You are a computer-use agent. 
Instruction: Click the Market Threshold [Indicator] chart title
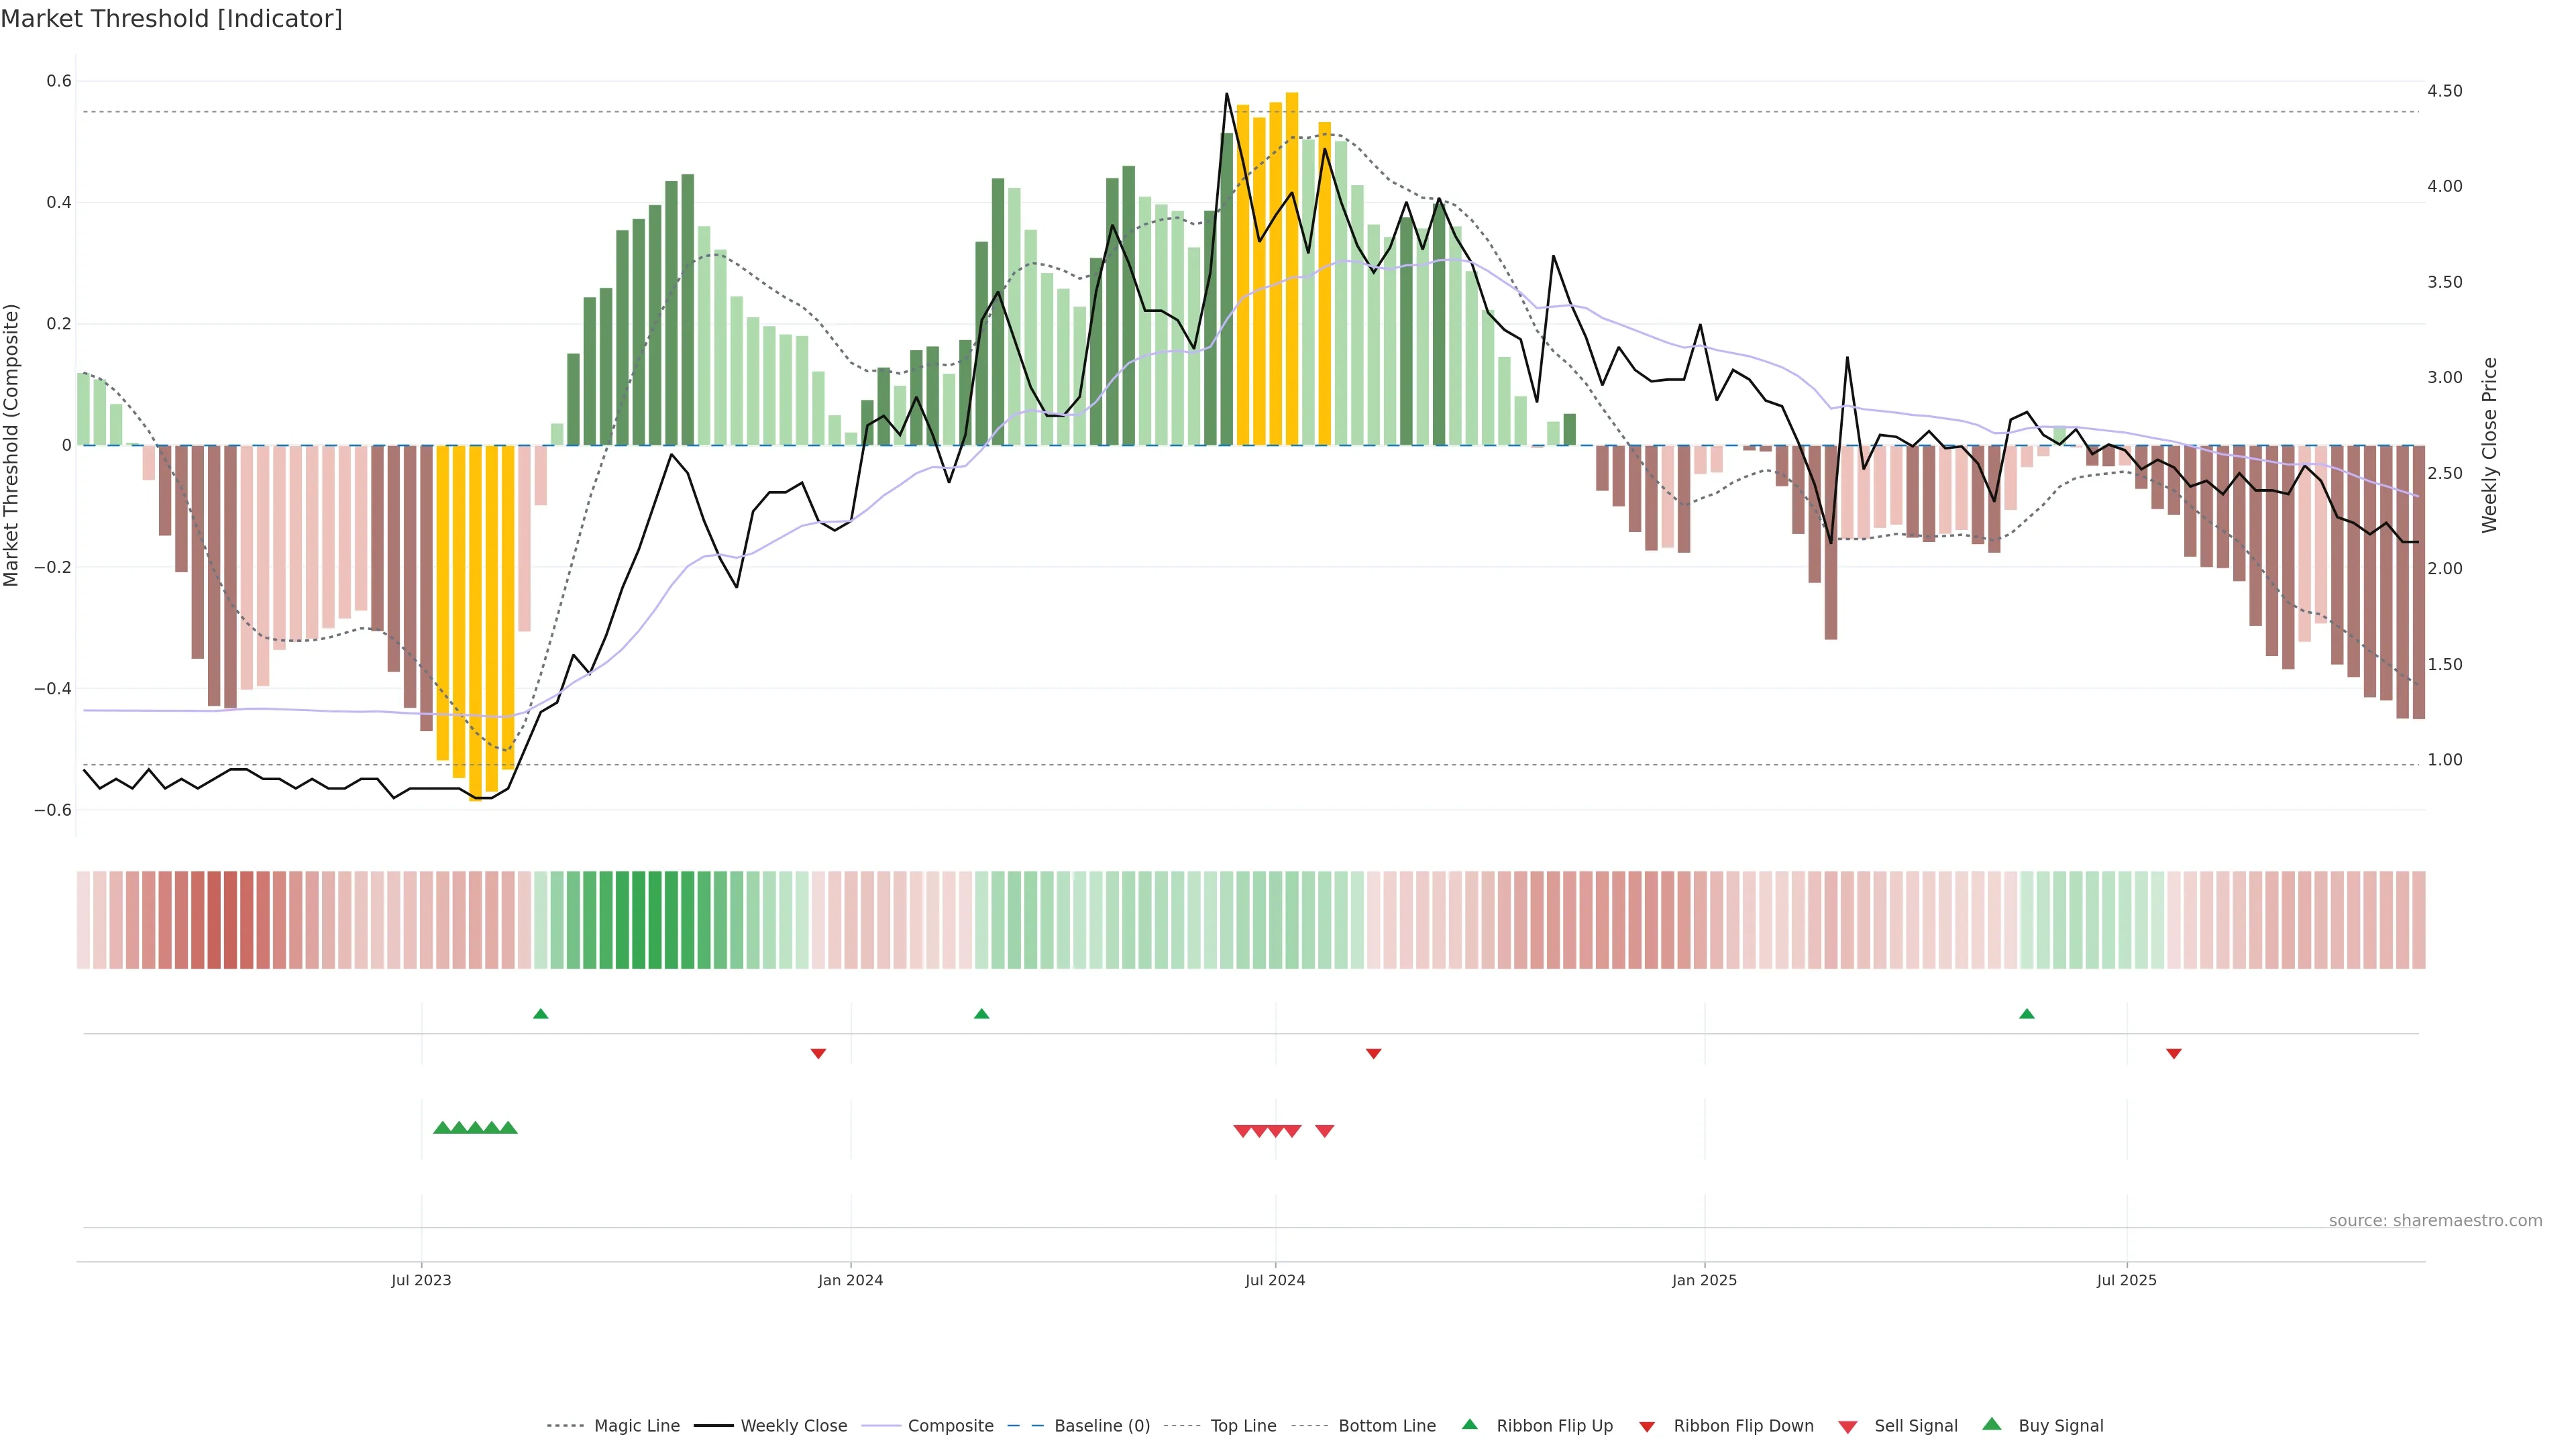point(172,19)
